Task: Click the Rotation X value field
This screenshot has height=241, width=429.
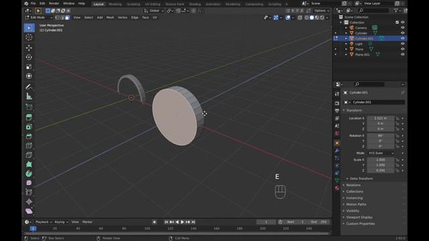Action: (x=380, y=135)
